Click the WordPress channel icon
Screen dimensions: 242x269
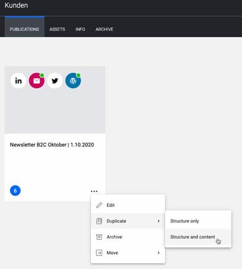[73, 81]
